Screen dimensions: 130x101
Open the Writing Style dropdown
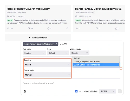[80, 53]
